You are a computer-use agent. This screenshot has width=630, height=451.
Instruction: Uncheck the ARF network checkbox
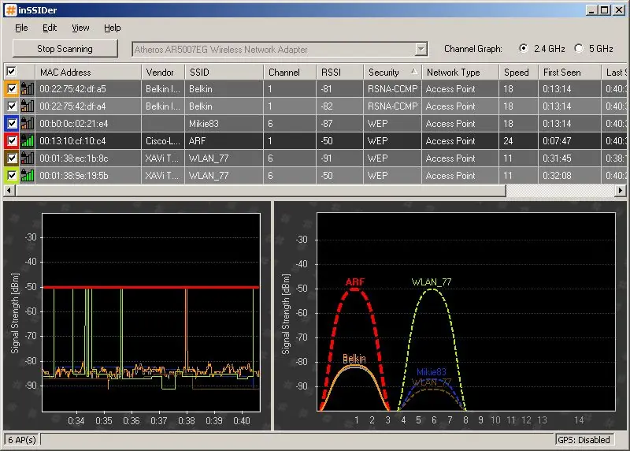click(12, 141)
